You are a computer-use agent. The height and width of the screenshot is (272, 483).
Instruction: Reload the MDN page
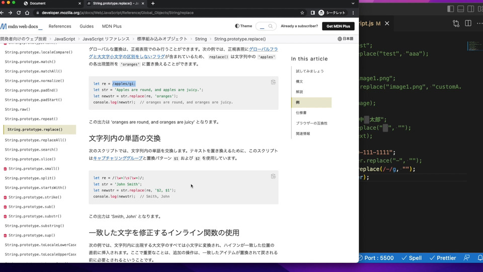[x=19, y=13]
